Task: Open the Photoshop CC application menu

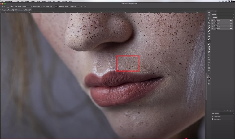Action: pyautogui.click(x=10, y=1)
